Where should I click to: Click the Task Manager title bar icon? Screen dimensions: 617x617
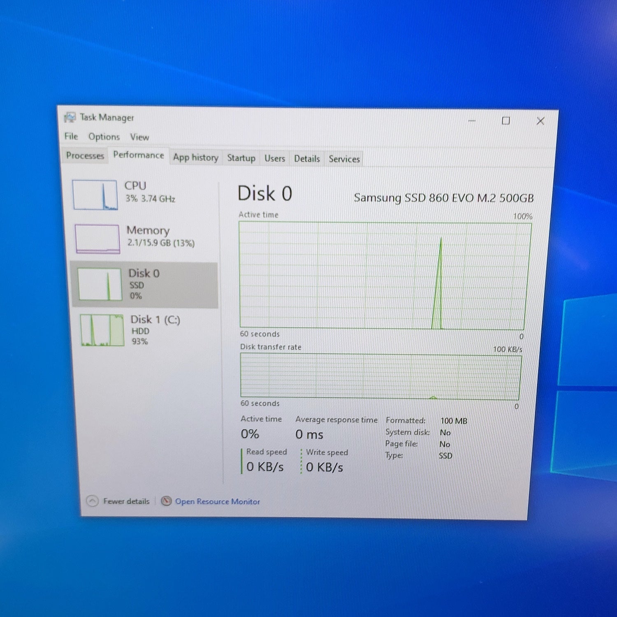pos(70,118)
